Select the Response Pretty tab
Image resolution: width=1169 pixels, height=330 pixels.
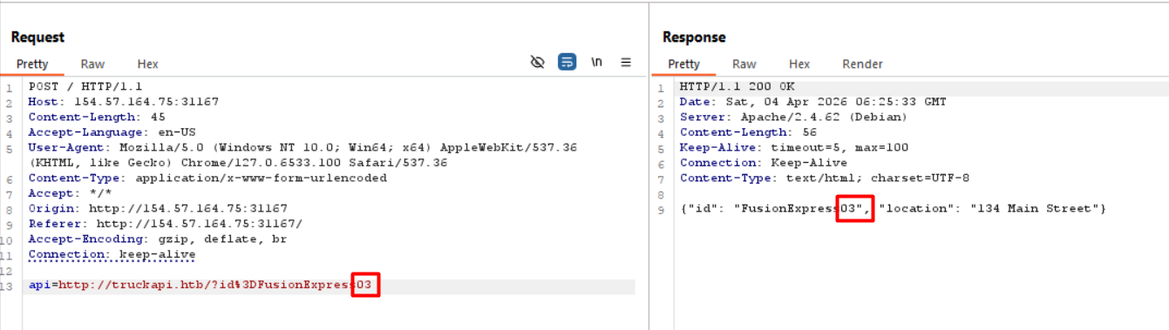[683, 64]
